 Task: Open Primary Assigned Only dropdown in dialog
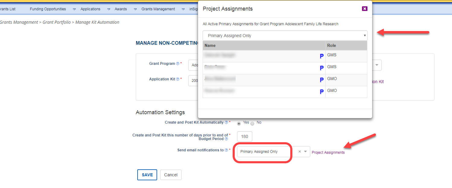[x=285, y=36]
